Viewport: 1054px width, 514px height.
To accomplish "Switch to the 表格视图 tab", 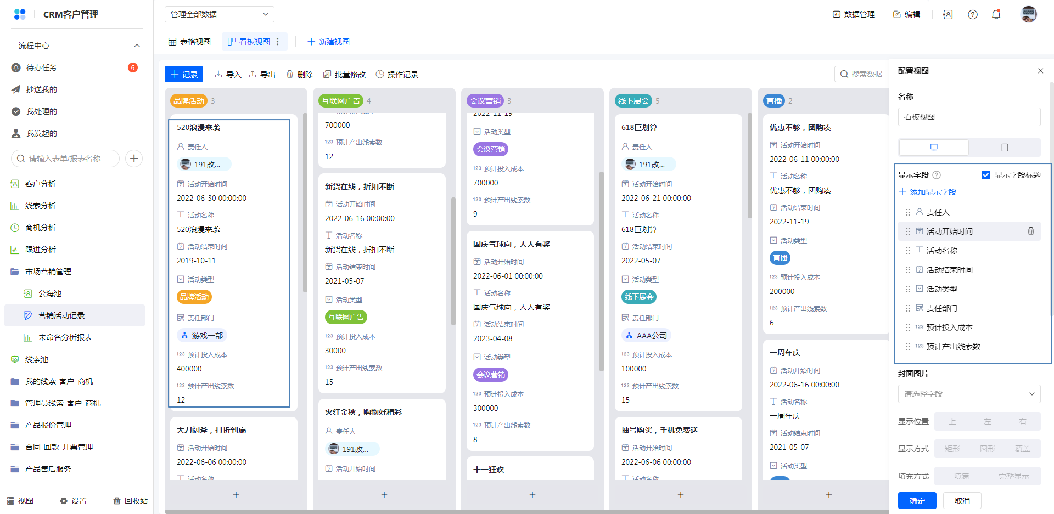I will 189,42.
